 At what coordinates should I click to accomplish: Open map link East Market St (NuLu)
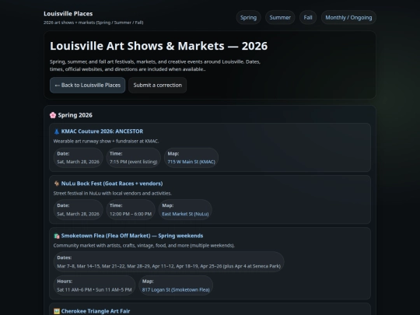point(185,214)
